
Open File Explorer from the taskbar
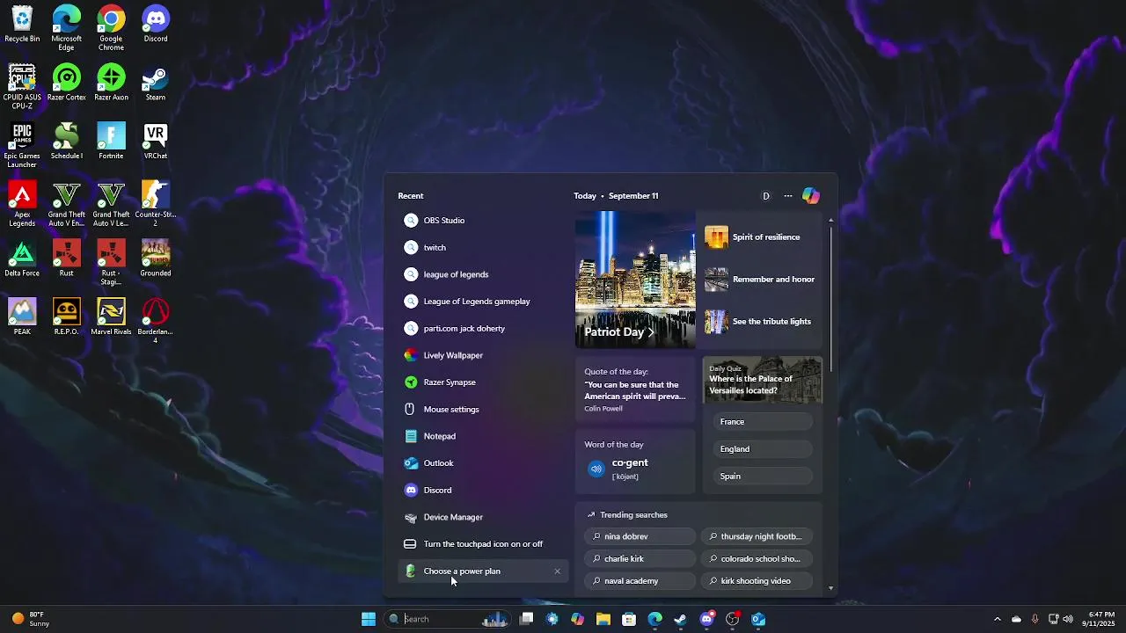(x=603, y=619)
